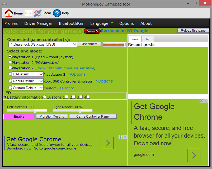Click arrow button in right sidebar ad

click(x=194, y=155)
